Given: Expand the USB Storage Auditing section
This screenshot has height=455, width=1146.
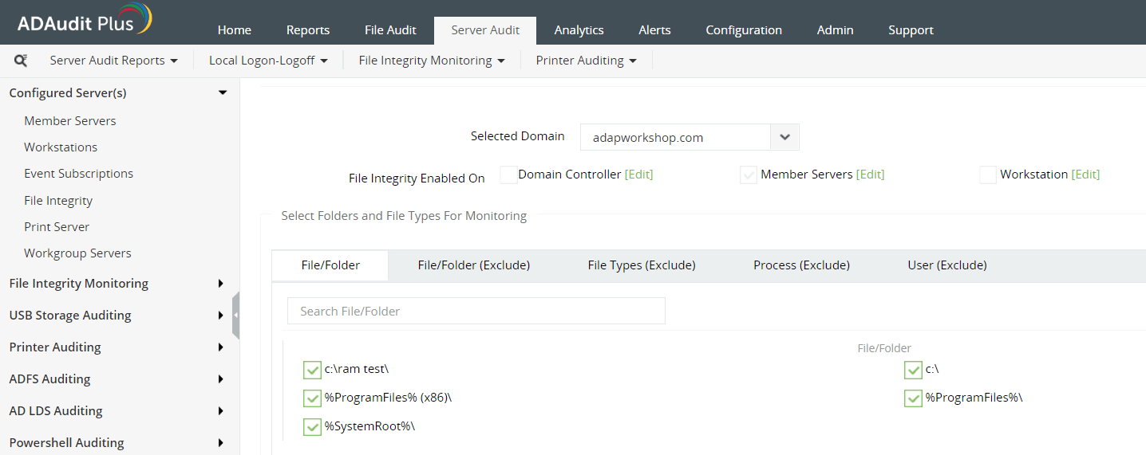Looking at the screenshot, I should point(220,316).
